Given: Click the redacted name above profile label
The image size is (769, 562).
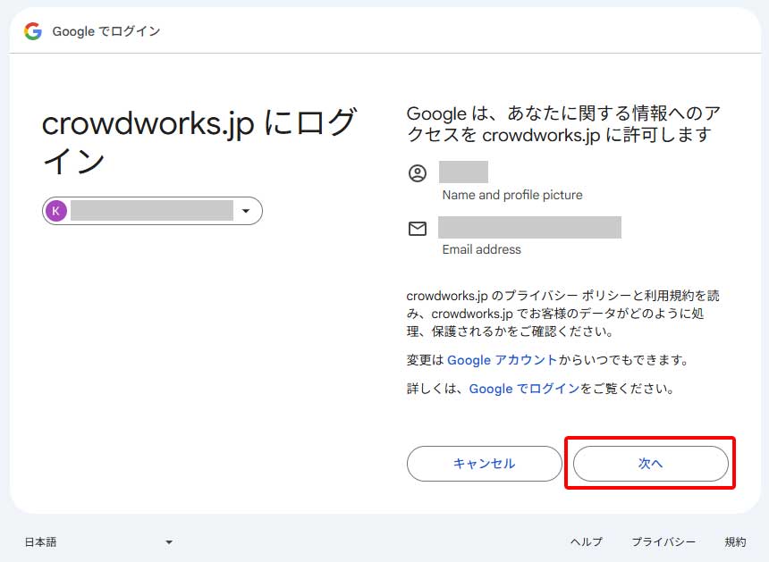Looking at the screenshot, I should coord(463,172).
